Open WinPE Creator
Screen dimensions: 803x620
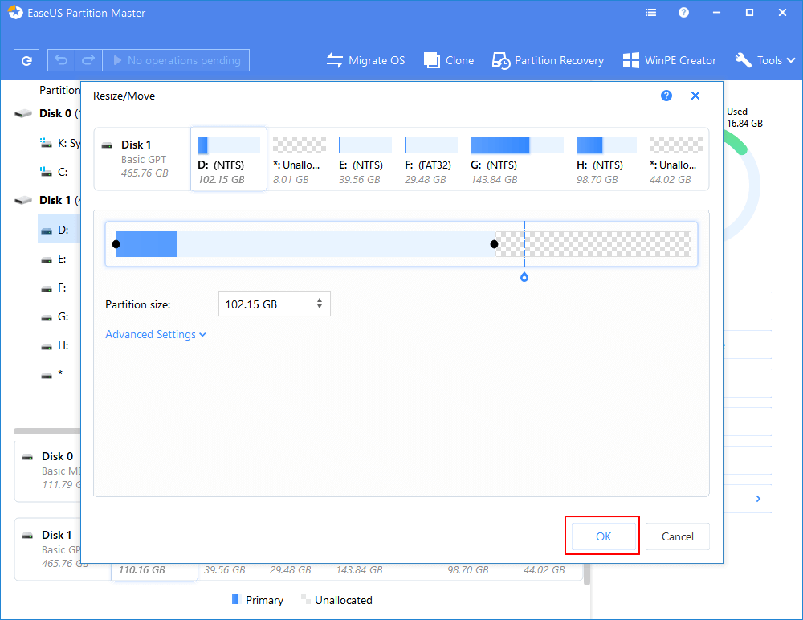coord(670,60)
